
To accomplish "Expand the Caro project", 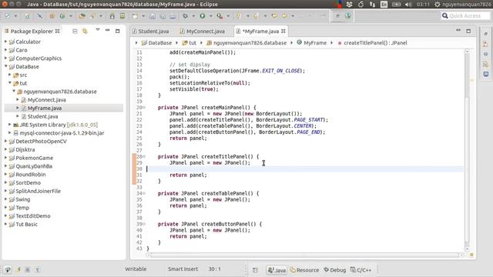I will [x=5, y=49].
